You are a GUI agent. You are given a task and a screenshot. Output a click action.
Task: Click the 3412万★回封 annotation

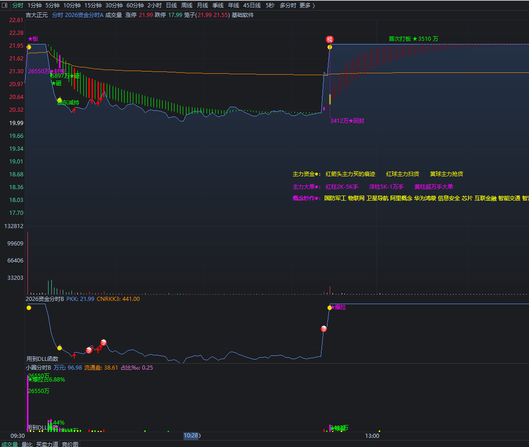(x=347, y=121)
